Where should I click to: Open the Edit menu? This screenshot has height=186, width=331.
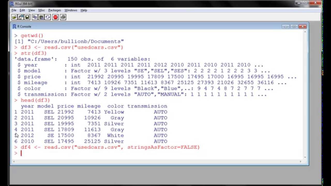tap(22, 10)
